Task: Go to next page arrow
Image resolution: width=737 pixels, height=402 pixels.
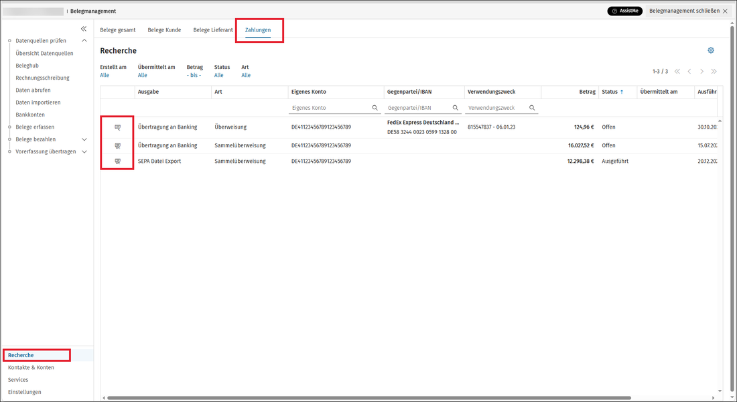Action: pos(701,72)
